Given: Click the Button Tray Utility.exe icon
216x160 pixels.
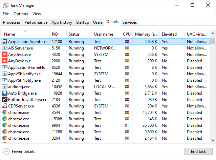Looking at the screenshot, I should click(x=5, y=100).
